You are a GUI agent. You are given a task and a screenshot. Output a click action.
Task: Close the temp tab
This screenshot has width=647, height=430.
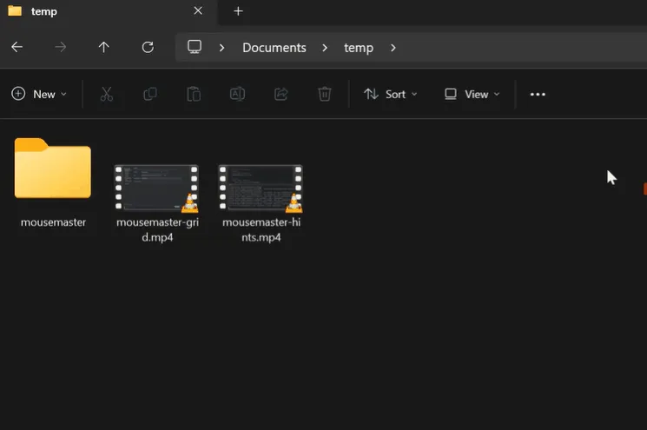[198, 10]
